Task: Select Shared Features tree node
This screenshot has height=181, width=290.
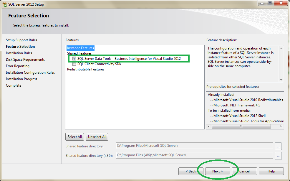Action: pos(79,53)
